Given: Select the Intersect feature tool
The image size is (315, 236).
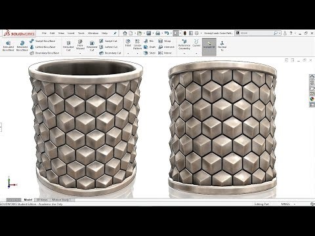Looking at the screenshot, I should pos(166,47).
